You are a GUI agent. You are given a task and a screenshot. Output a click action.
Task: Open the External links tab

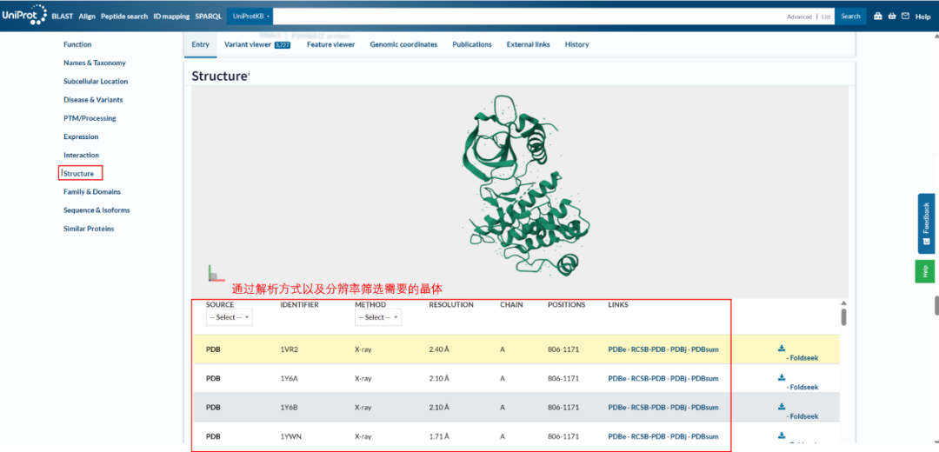click(529, 44)
